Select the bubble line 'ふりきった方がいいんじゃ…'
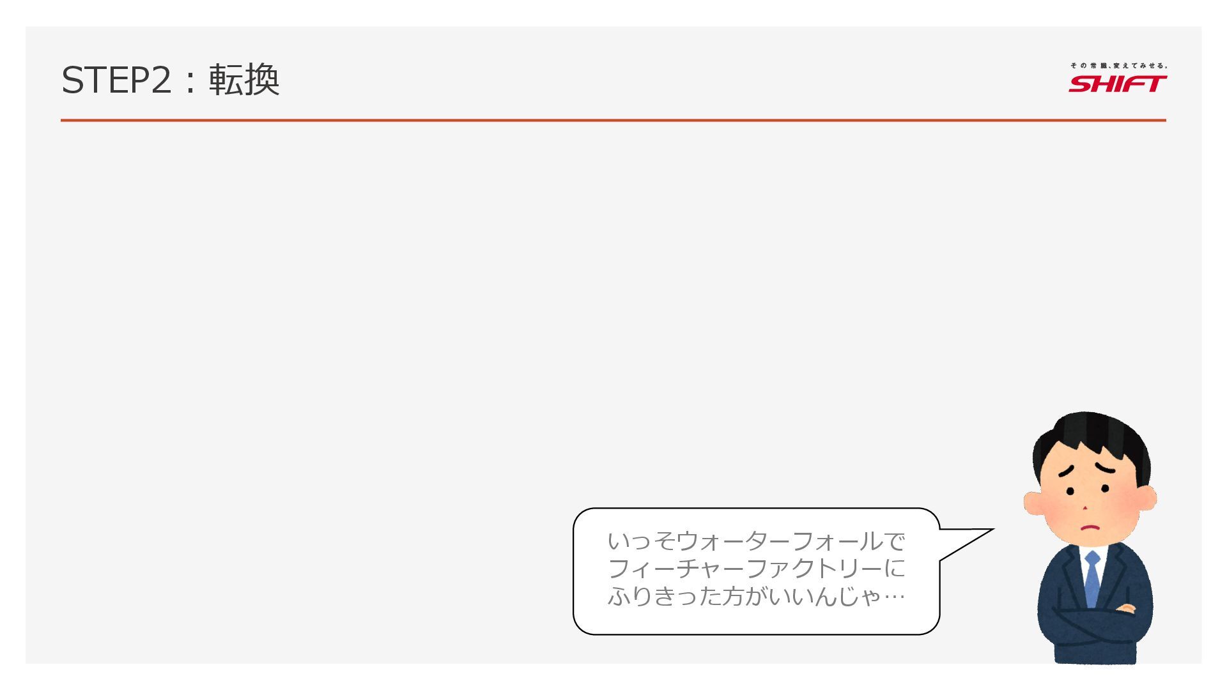1227x690 pixels. pyautogui.click(x=756, y=596)
